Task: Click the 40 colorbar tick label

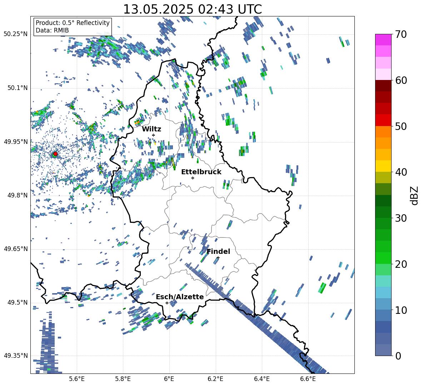Action: click(400, 172)
